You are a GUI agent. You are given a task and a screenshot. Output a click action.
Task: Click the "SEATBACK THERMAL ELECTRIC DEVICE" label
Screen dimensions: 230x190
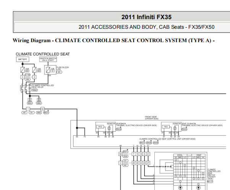pos(136,124)
